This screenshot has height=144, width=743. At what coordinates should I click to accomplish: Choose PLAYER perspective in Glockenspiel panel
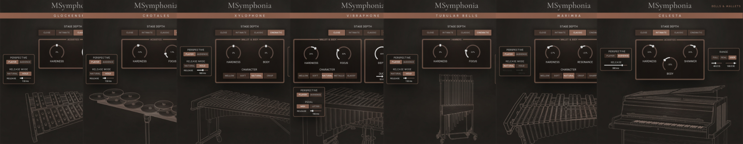12,62
